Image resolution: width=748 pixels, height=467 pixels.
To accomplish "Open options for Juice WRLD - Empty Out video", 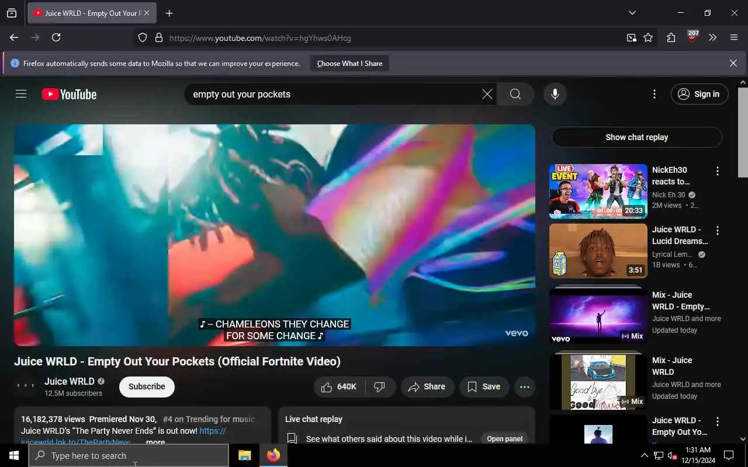I will [x=718, y=421].
